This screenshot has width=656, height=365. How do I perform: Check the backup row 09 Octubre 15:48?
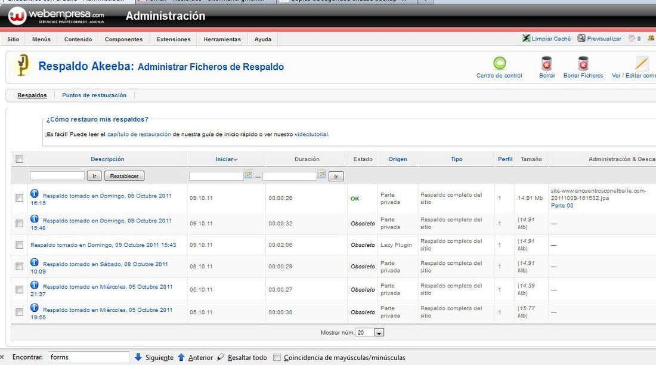[19, 223]
